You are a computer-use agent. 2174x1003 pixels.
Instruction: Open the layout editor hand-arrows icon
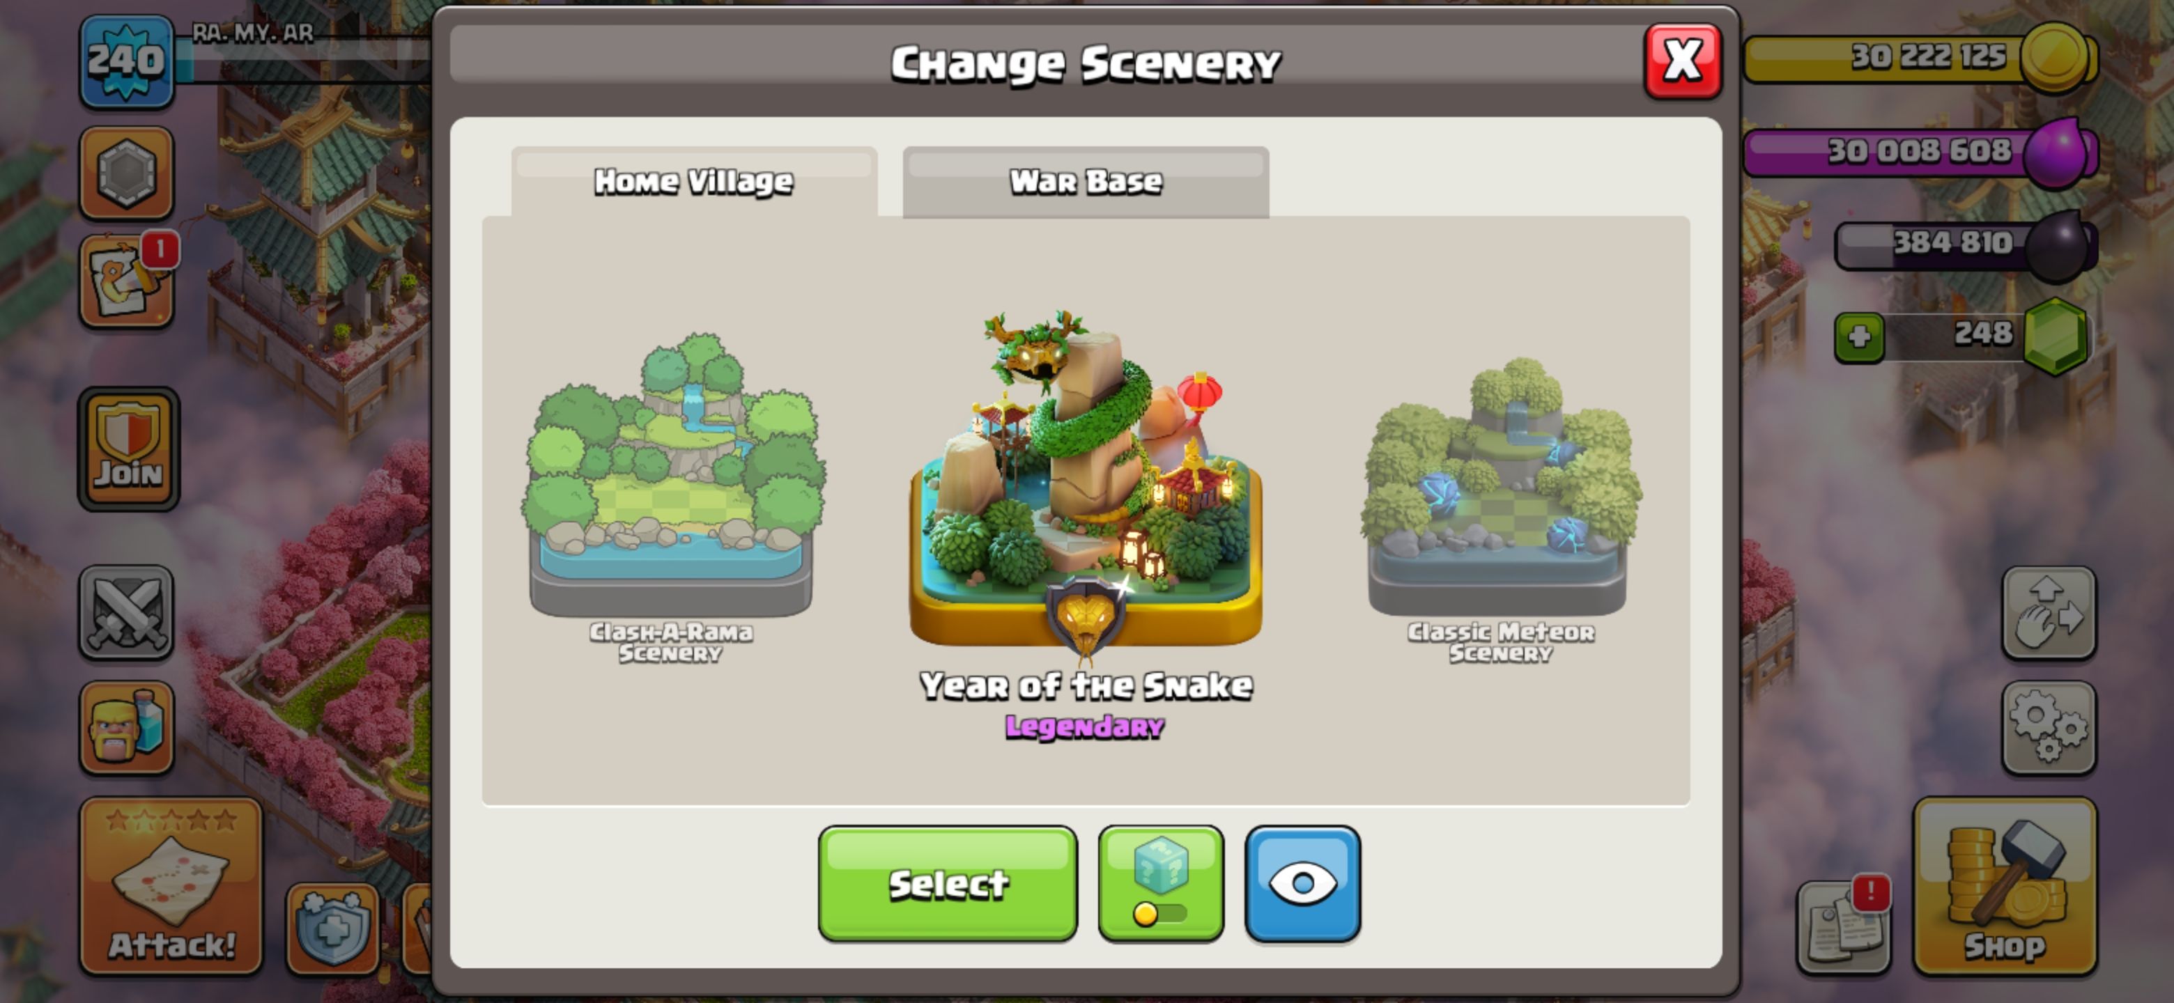pos(2049,613)
